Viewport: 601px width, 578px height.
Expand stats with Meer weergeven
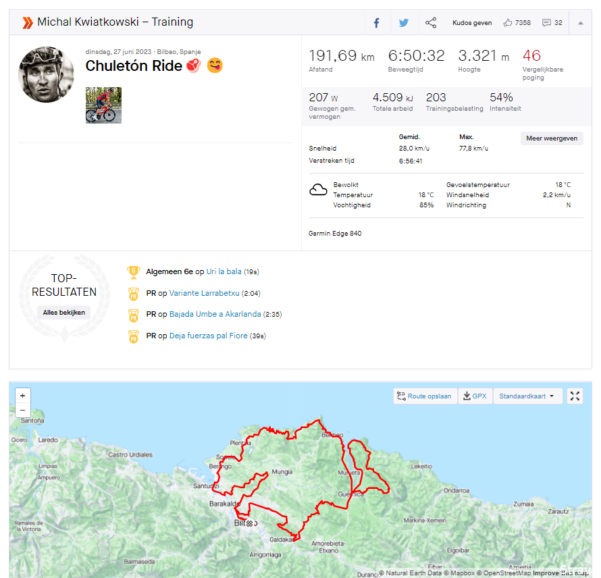[551, 138]
